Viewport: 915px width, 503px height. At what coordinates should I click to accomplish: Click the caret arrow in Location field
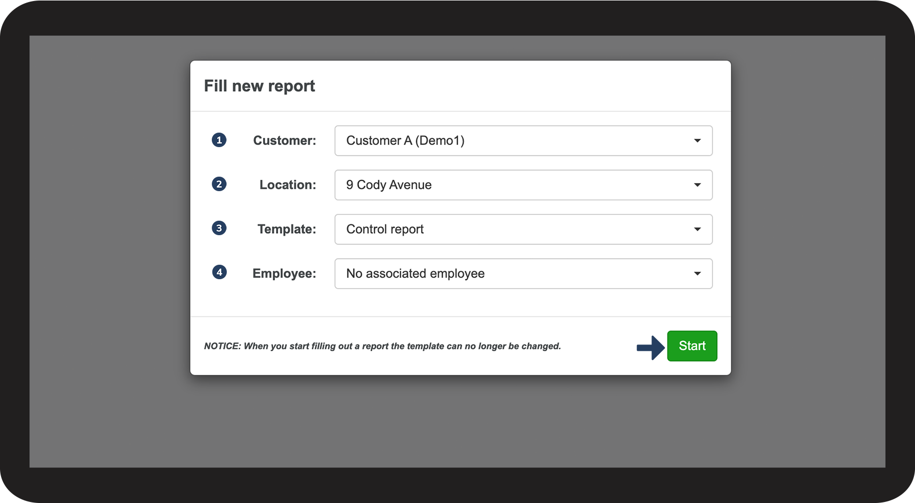point(697,185)
